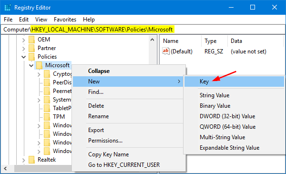The width and height of the screenshot is (286, 174).
Task: Open the File menu
Action: pyautogui.click(x=8, y=20)
